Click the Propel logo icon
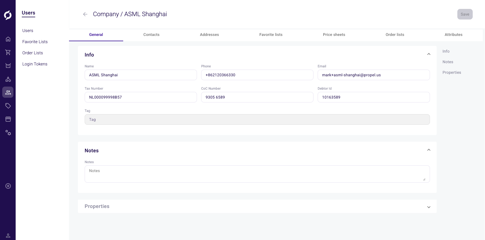The height and width of the screenshot is (240, 485). click(x=8, y=15)
